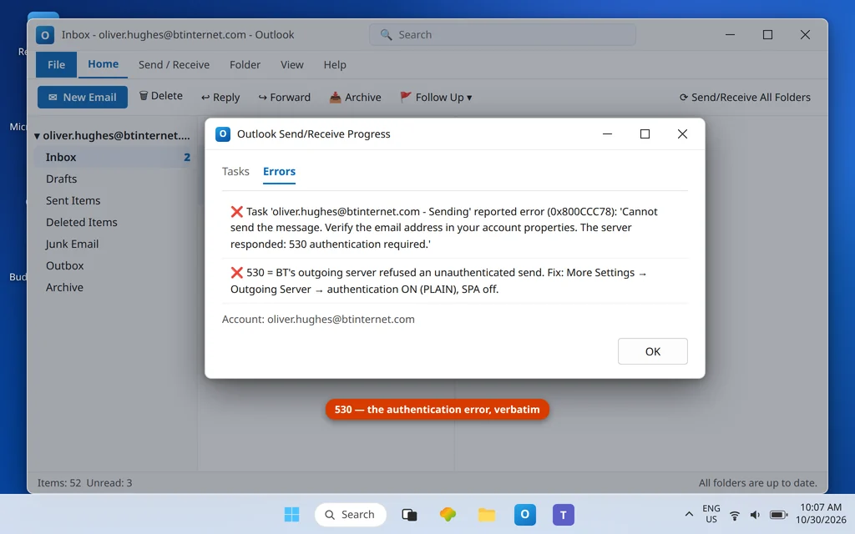Click the taskbar Search box
855x534 pixels.
point(350,514)
